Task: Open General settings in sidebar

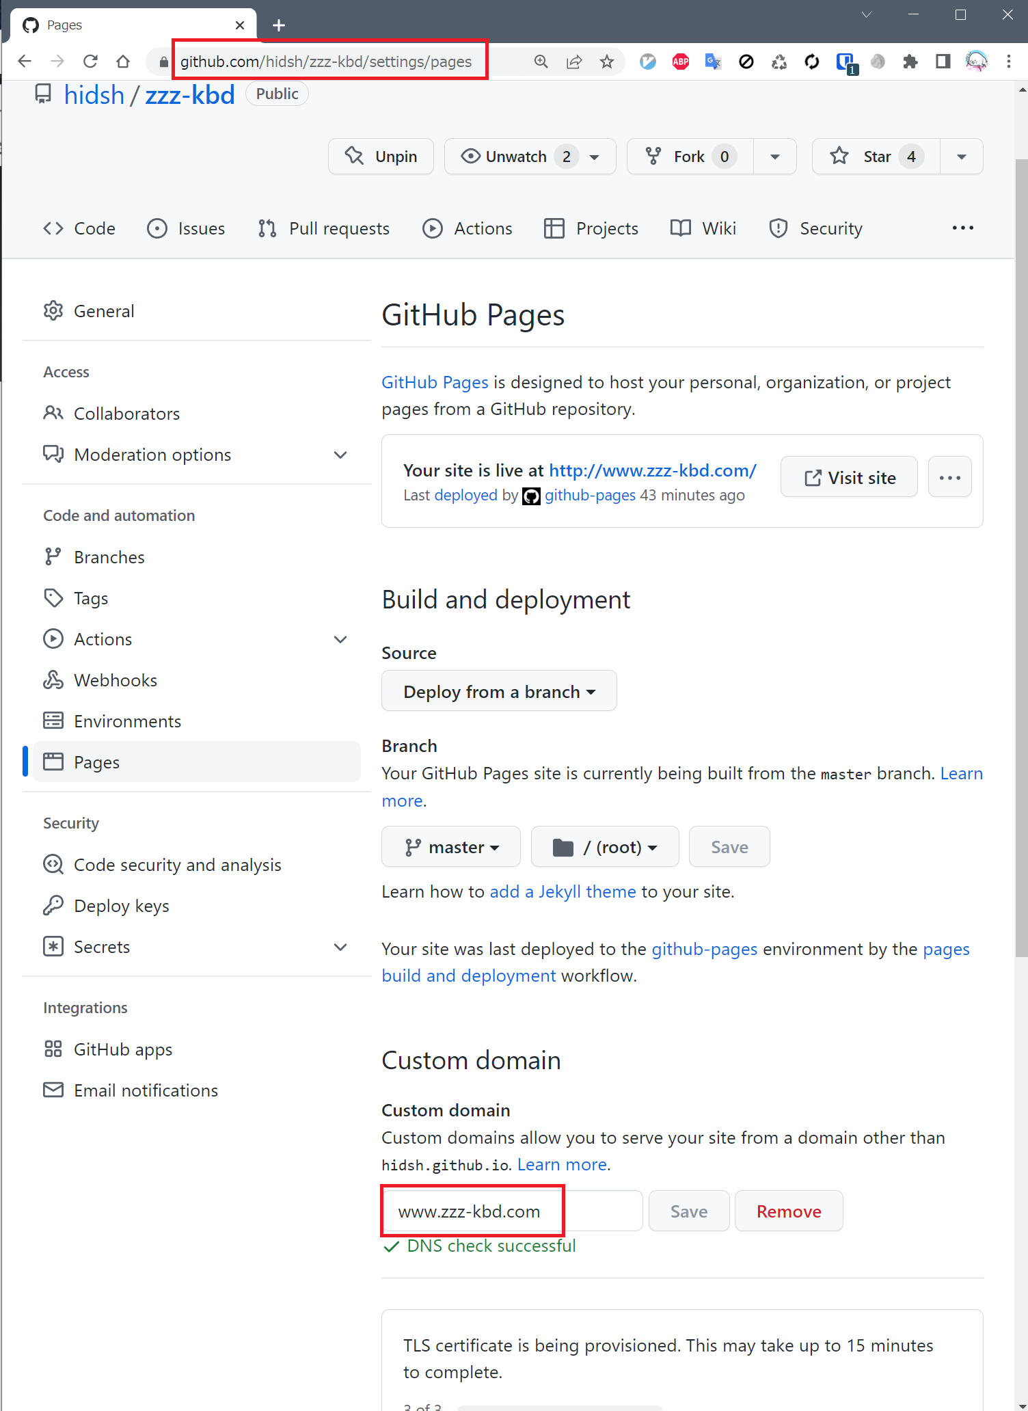Action: click(x=197, y=311)
